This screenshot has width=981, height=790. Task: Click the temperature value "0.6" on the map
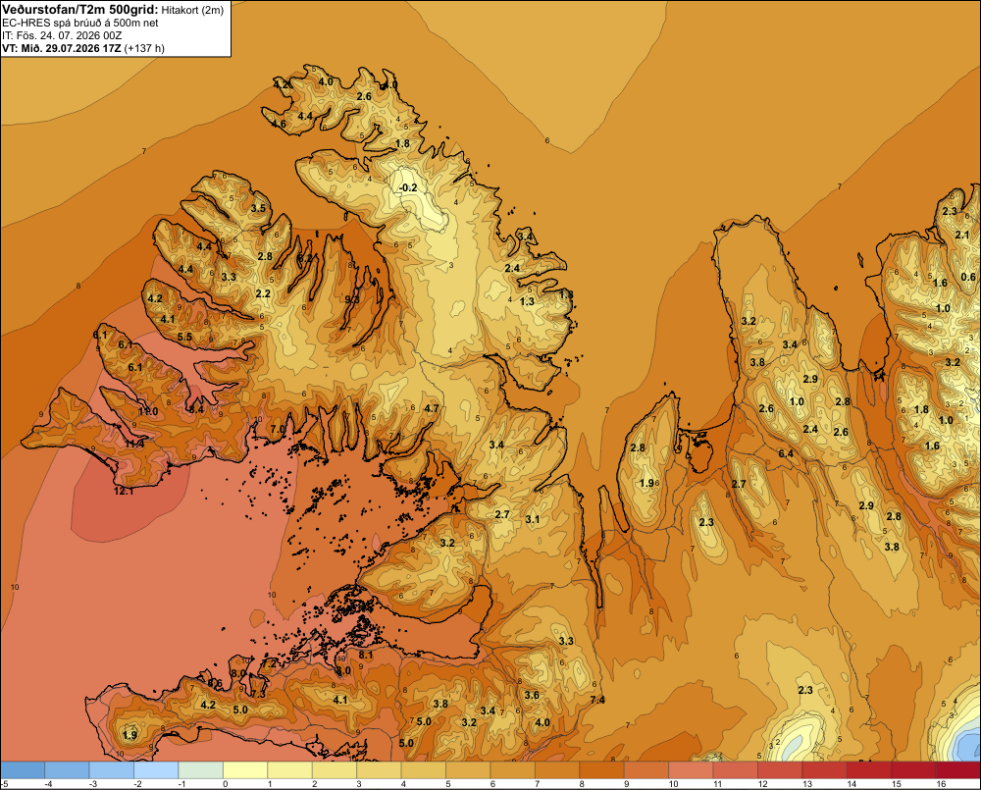(x=968, y=277)
